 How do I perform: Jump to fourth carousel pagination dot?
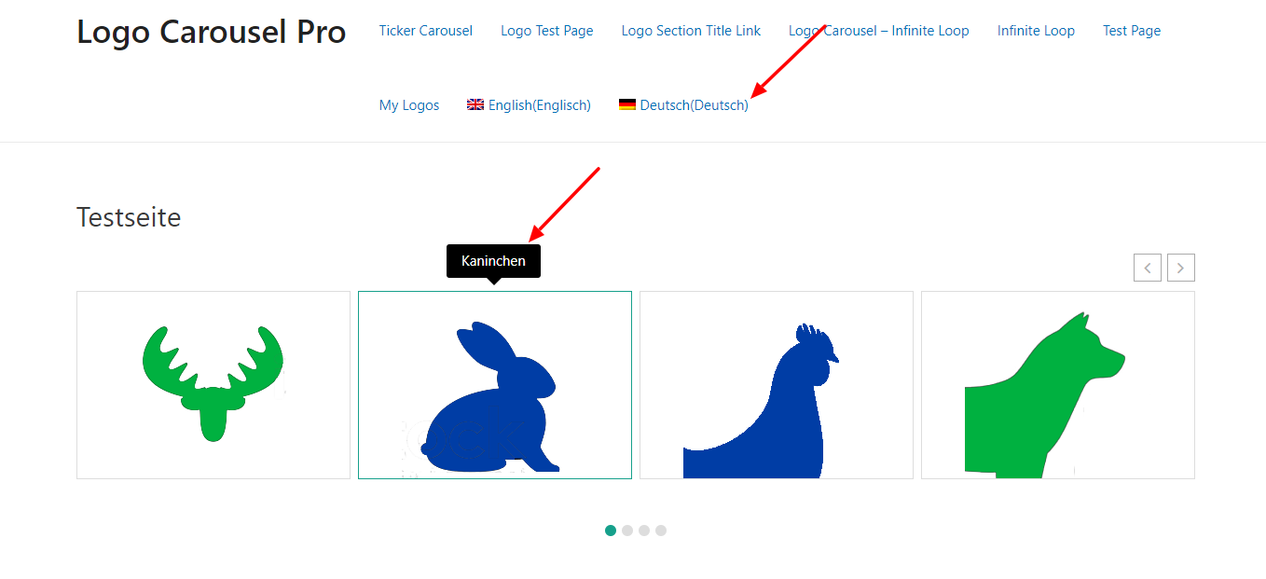(x=661, y=531)
